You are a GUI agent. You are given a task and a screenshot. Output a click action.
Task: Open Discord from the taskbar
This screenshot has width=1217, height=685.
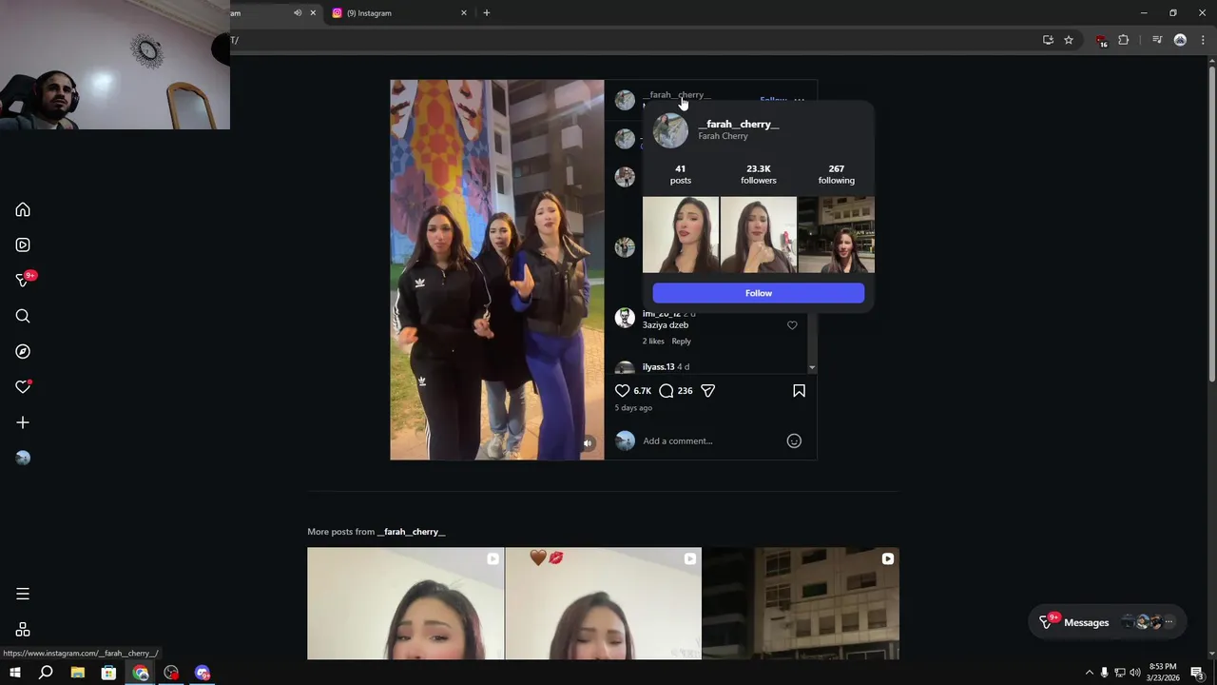pyautogui.click(x=202, y=673)
